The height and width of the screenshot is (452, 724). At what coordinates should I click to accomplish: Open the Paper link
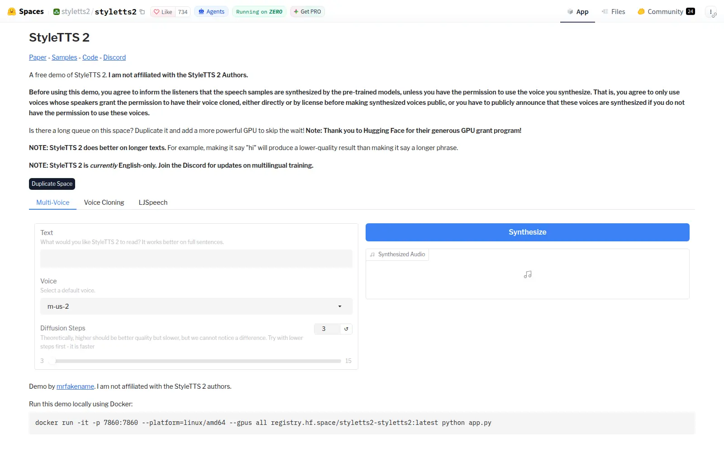click(38, 57)
